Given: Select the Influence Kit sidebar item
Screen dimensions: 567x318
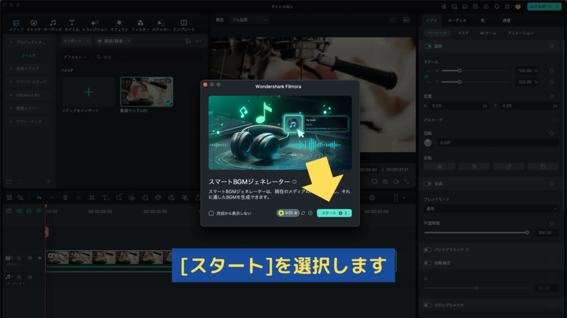Looking at the screenshot, I should [28, 95].
